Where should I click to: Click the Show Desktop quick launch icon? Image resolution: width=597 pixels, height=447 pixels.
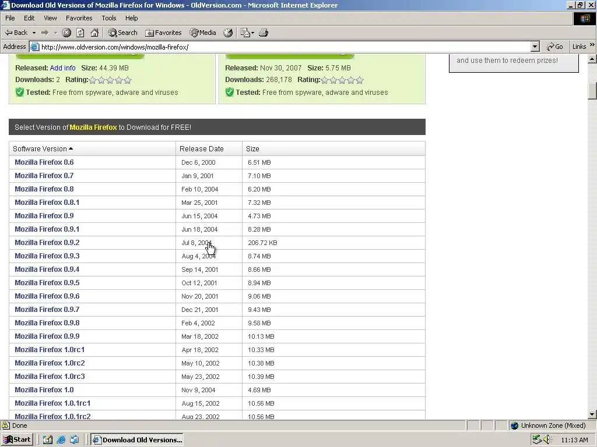coord(48,440)
